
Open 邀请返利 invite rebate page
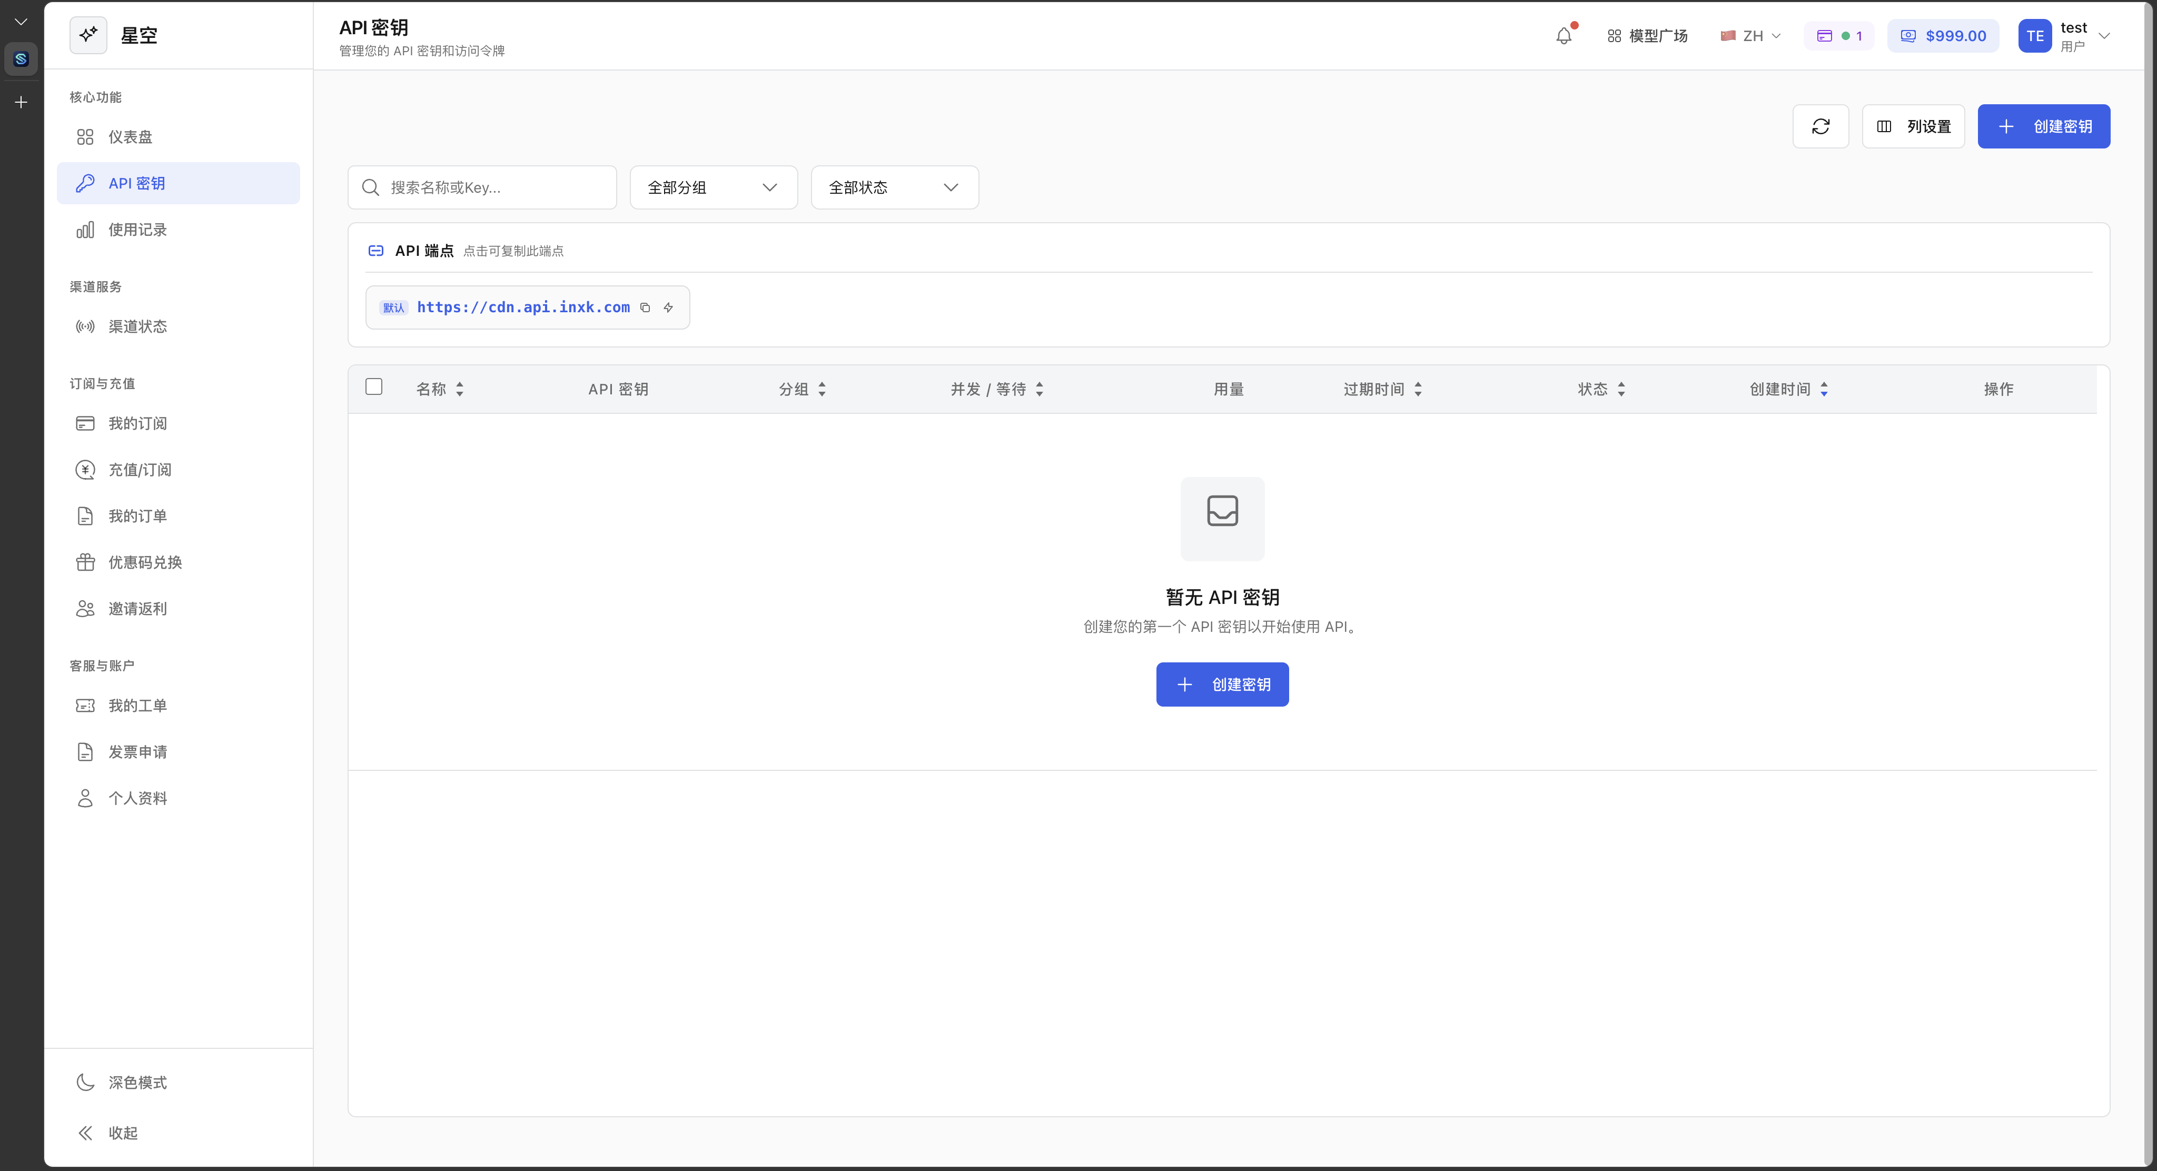pyautogui.click(x=179, y=609)
